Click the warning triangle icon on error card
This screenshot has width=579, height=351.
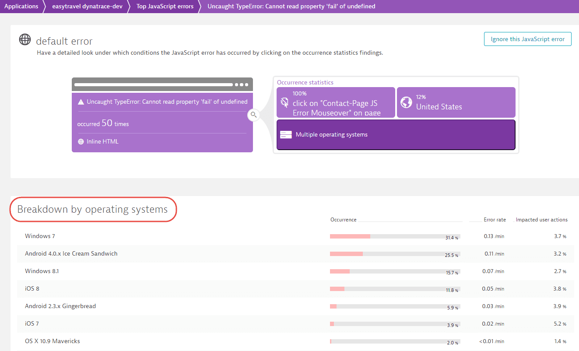[81, 102]
